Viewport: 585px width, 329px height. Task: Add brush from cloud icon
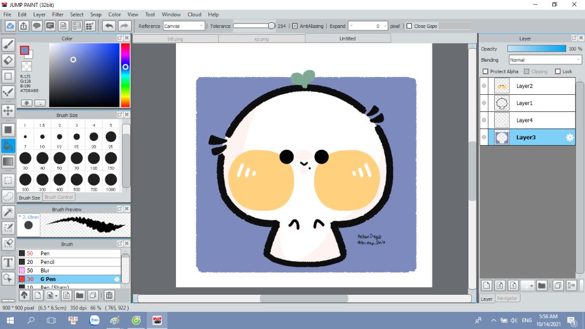point(24,295)
